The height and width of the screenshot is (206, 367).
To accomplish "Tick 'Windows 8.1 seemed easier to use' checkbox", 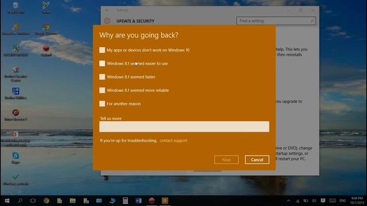I will [x=102, y=64].
